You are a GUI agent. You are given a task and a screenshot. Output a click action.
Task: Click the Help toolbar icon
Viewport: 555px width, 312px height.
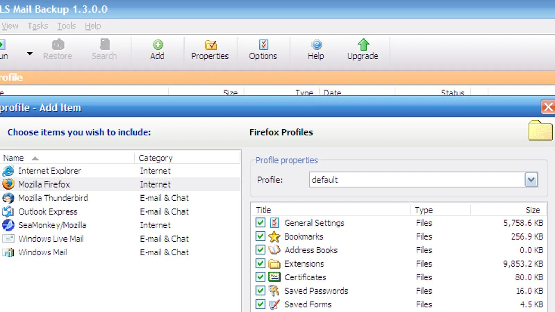click(x=316, y=45)
